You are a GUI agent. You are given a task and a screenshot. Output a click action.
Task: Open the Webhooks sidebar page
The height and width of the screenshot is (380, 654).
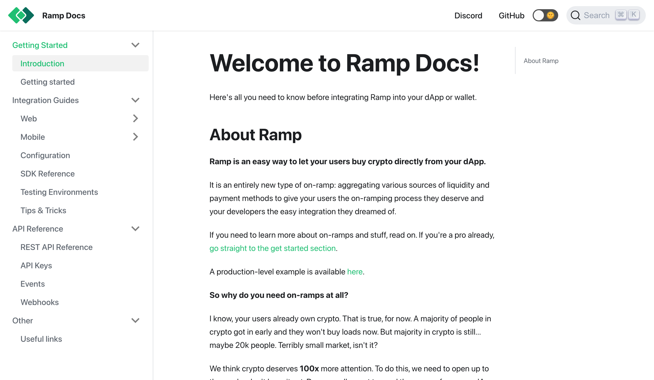39,302
